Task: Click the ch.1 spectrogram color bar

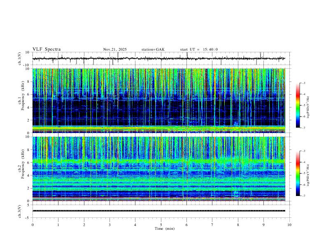Action: coord(298,105)
